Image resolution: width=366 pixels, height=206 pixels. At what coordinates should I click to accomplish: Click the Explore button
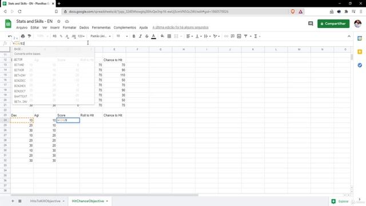coord(340,201)
